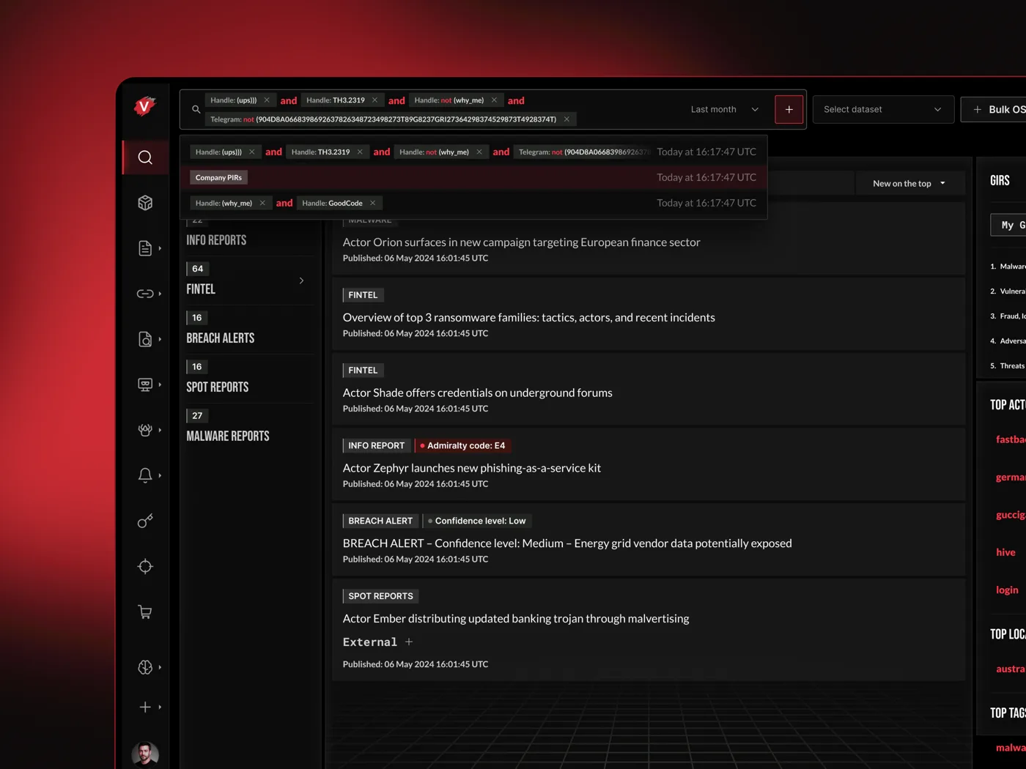Remove Handle: GoodCode chip in history row
Screen dimensions: 1026x769
pos(372,203)
